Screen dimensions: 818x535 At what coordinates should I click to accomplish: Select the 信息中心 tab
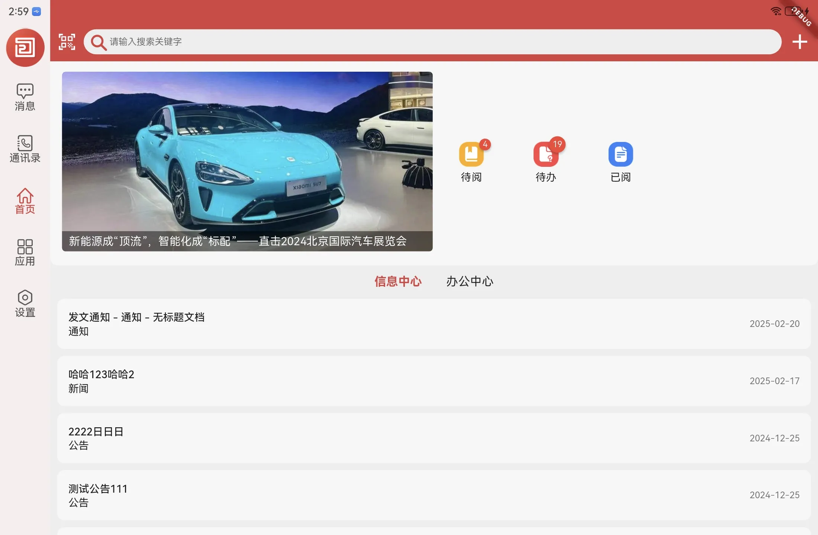(398, 281)
